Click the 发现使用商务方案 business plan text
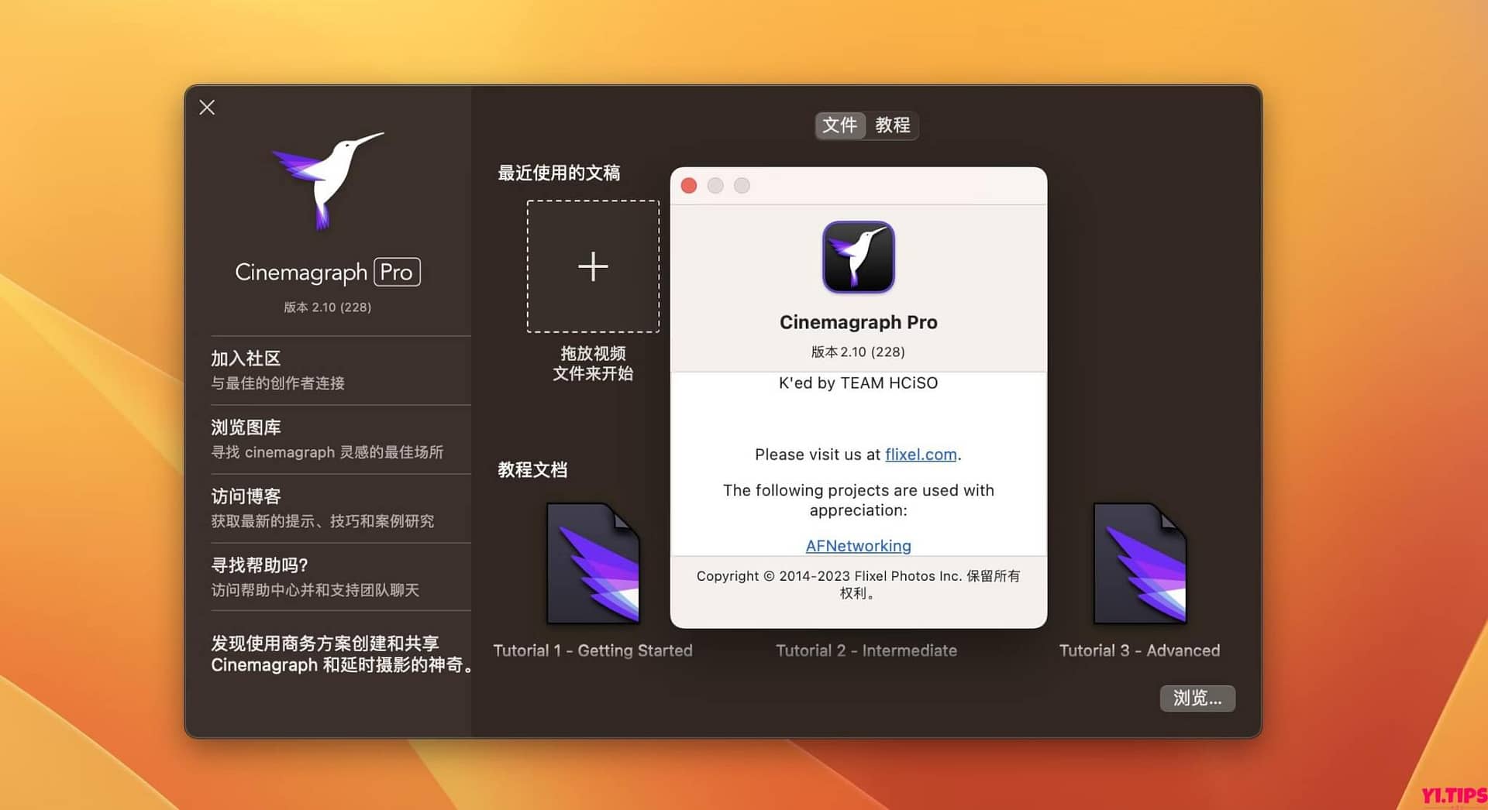Viewport: 1488px width, 810px height. point(342,654)
